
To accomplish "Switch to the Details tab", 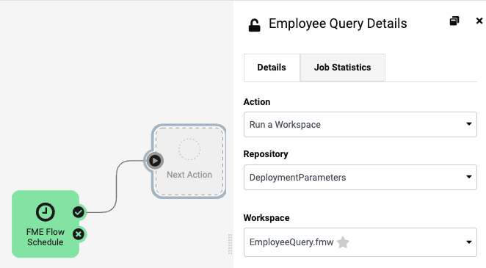I will point(272,68).
